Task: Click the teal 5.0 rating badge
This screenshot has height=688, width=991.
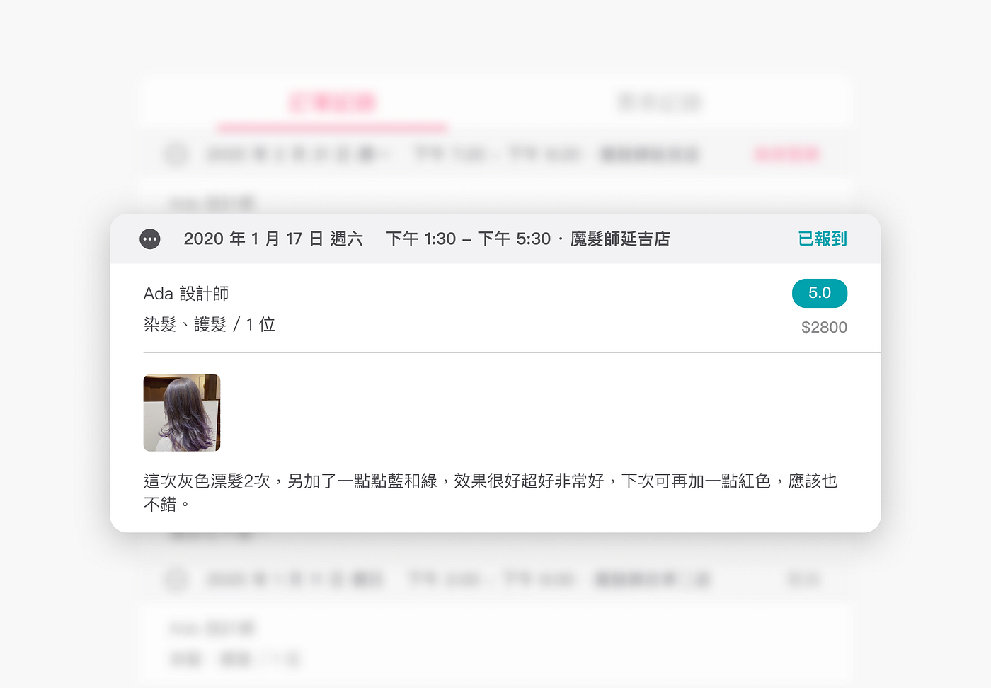Action: point(820,293)
